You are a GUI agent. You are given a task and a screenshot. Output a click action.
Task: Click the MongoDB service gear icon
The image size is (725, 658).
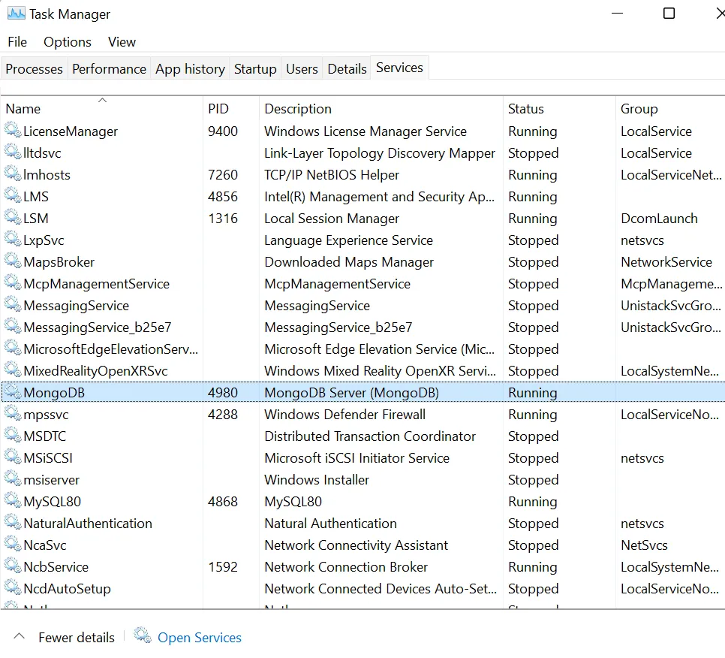(13, 391)
